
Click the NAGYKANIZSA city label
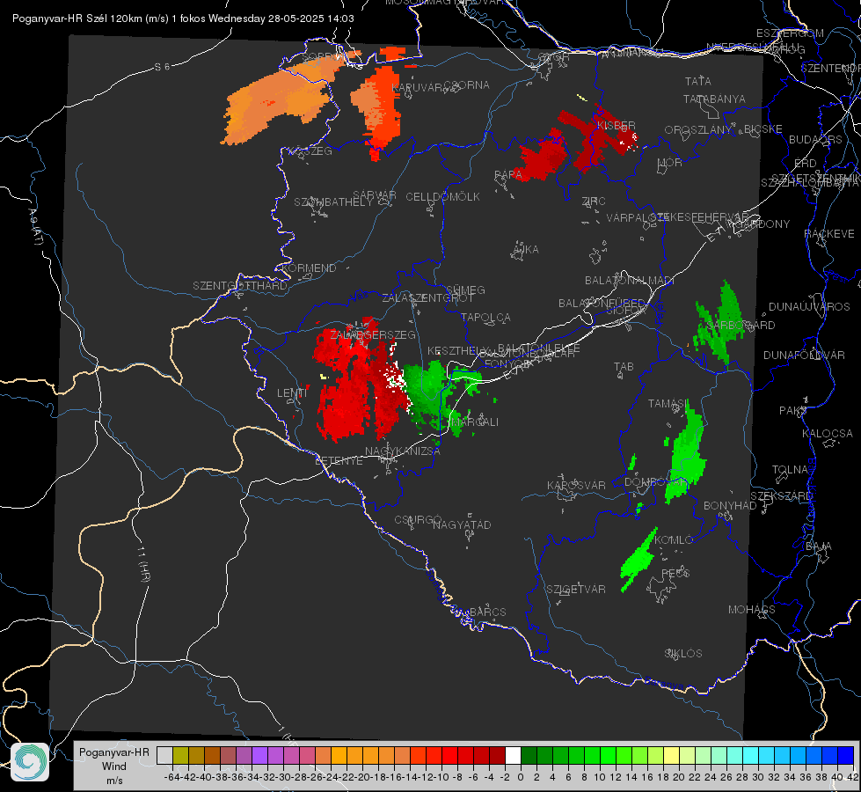pos(403,451)
